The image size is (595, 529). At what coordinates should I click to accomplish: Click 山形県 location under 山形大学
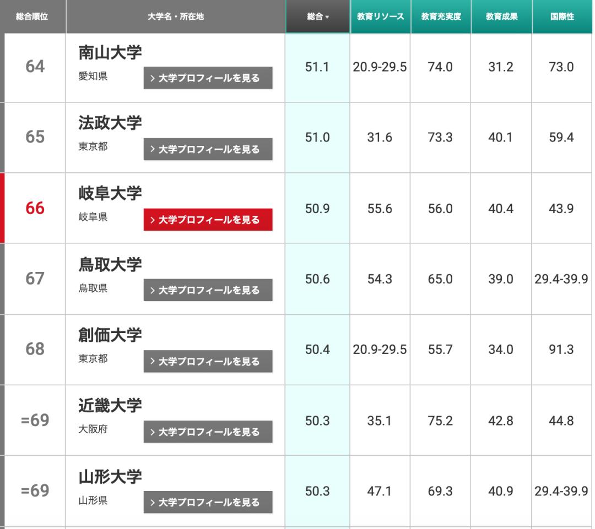pos(93,500)
